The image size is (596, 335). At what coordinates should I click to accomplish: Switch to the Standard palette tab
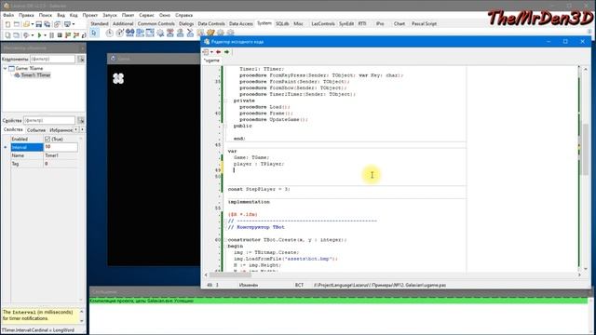[x=100, y=23]
